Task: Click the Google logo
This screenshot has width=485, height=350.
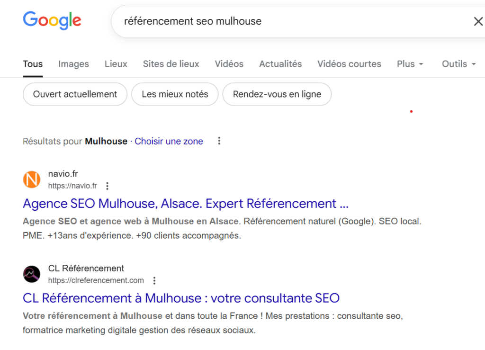Action: [52, 20]
